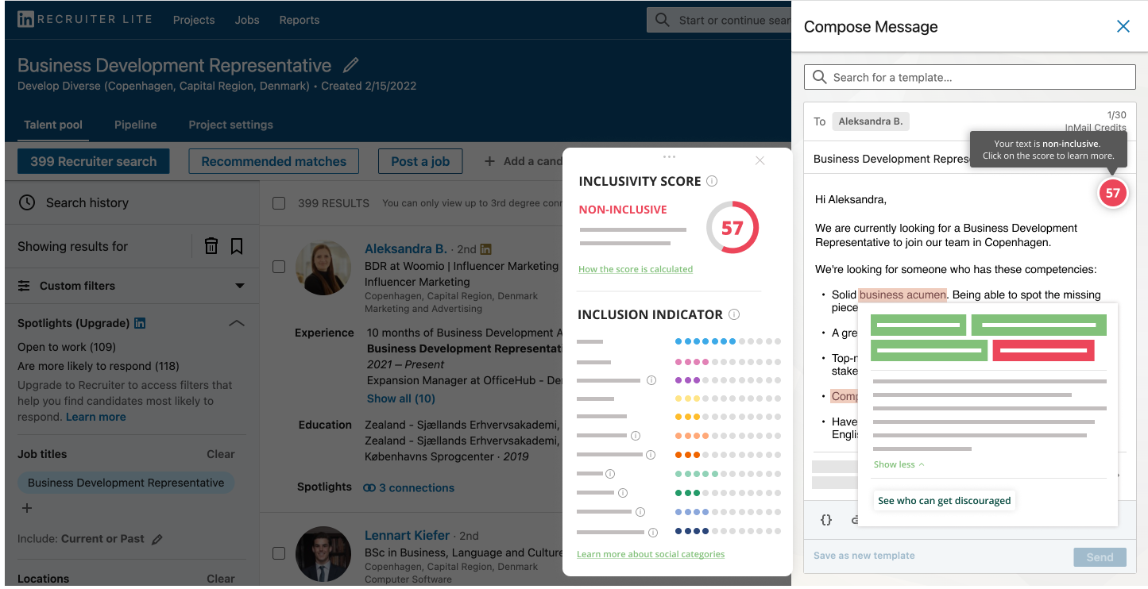Click the 399 Recruiter search button
The height and width of the screenshot is (589, 1148).
(94, 161)
